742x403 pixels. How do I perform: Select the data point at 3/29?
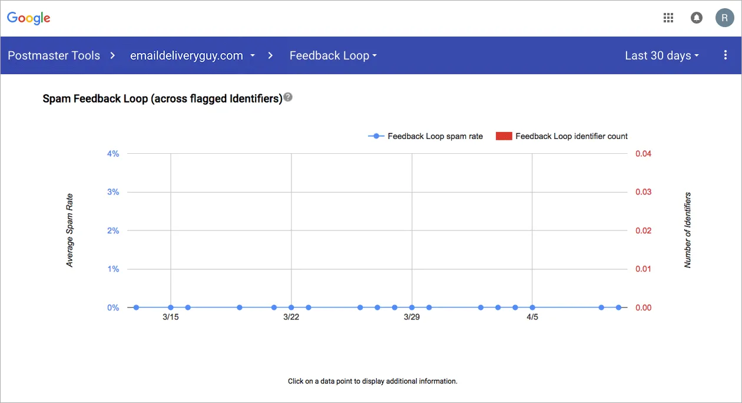[x=412, y=308]
